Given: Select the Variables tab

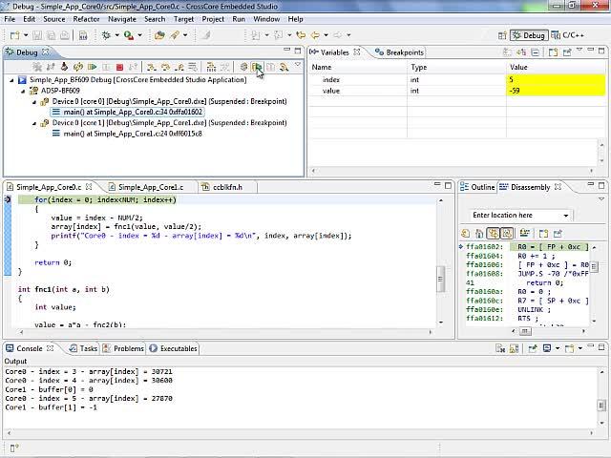Looking at the screenshot, I should 335,52.
